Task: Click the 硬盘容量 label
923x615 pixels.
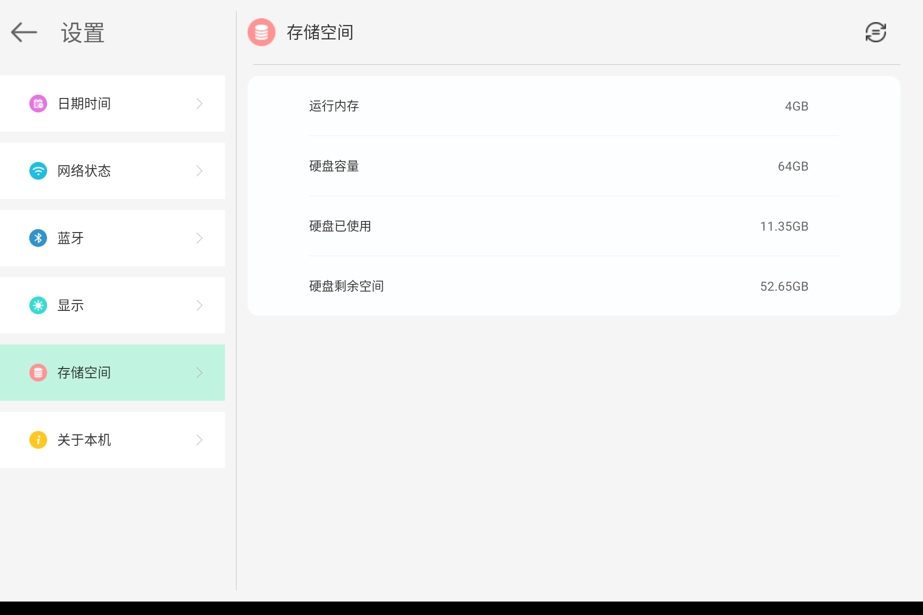Action: (x=334, y=166)
